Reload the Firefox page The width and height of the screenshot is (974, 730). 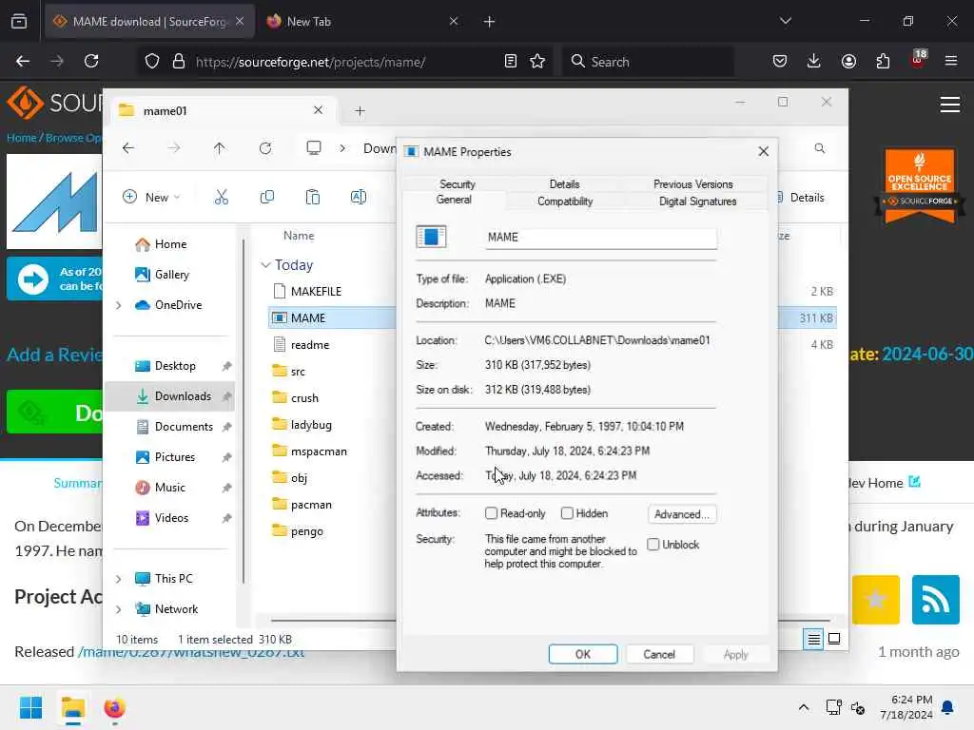(x=91, y=61)
